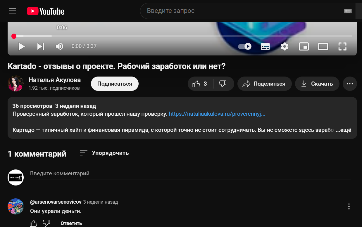Seek on the video progress bar

(182, 36)
